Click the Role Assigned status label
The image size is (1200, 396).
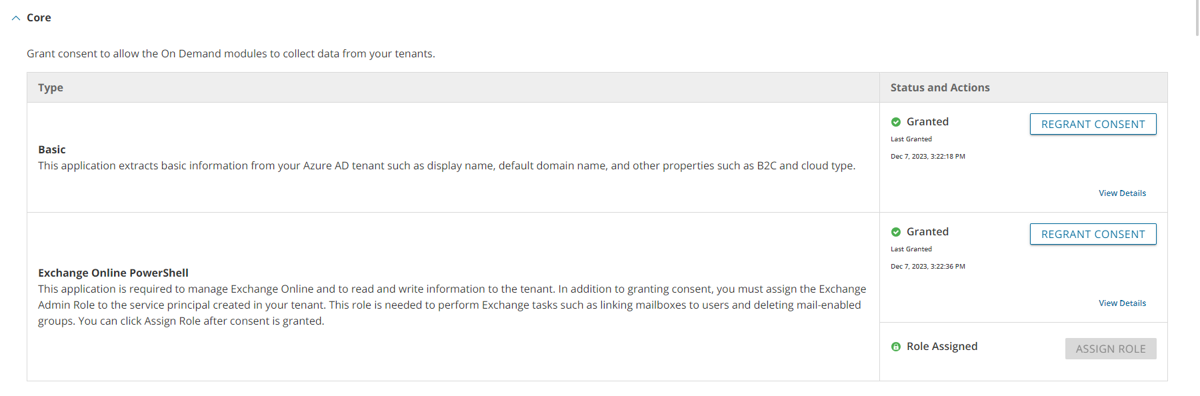click(x=942, y=346)
